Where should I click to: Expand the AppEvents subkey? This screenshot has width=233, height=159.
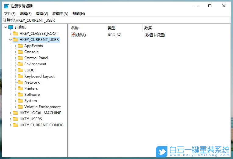16,46
